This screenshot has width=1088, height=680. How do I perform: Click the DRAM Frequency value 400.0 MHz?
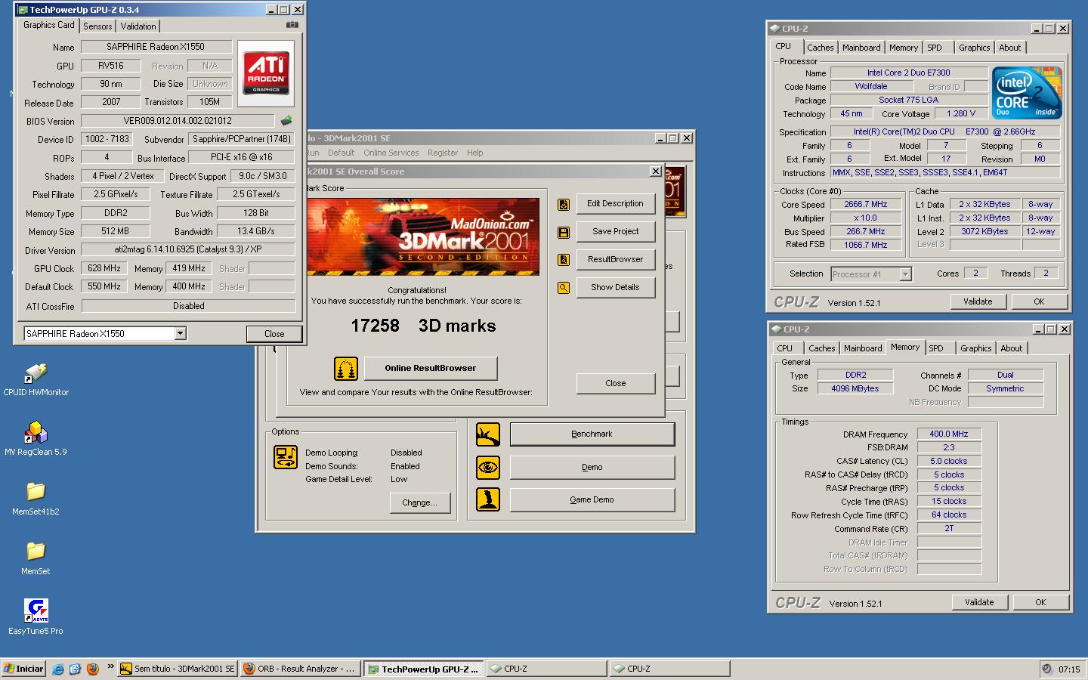pos(949,434)
